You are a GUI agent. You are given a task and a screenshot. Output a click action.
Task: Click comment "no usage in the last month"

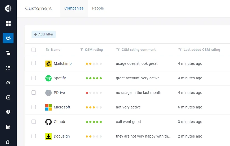[139, 93]
